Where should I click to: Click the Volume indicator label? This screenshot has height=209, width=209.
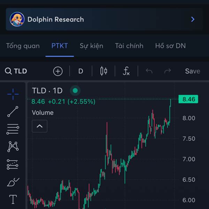[x=42, y=113]
